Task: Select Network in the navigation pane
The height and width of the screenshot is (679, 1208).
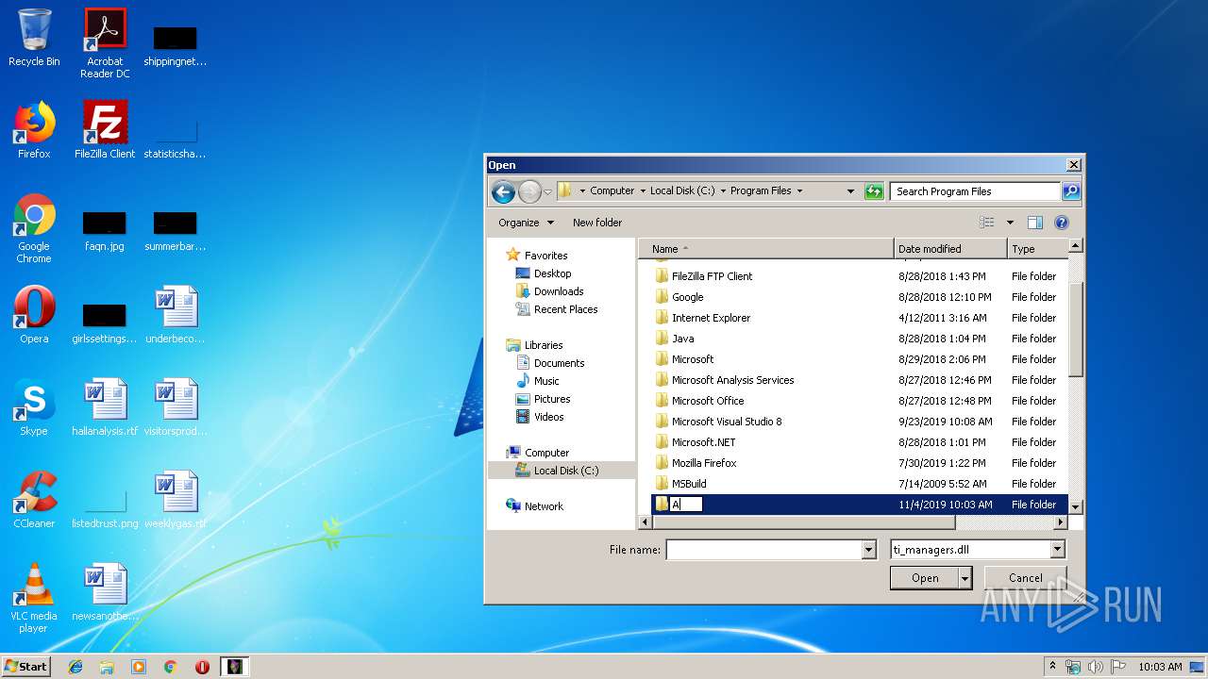Action: click(x=544, y=506)
